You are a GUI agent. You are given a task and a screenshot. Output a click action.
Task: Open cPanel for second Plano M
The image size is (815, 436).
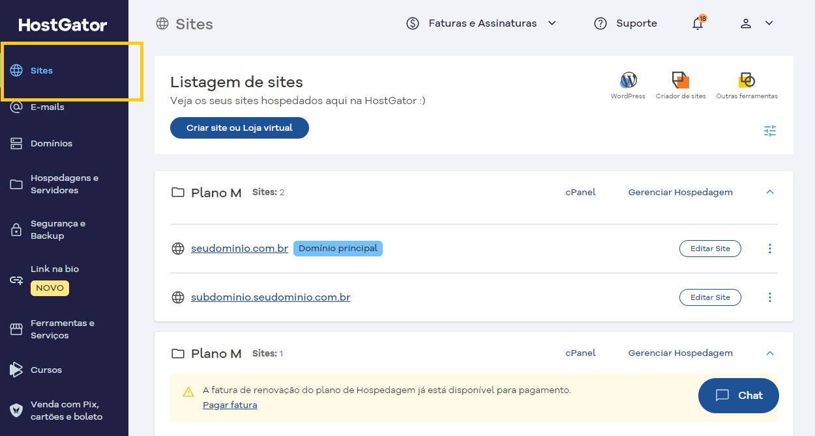[580, 353]
